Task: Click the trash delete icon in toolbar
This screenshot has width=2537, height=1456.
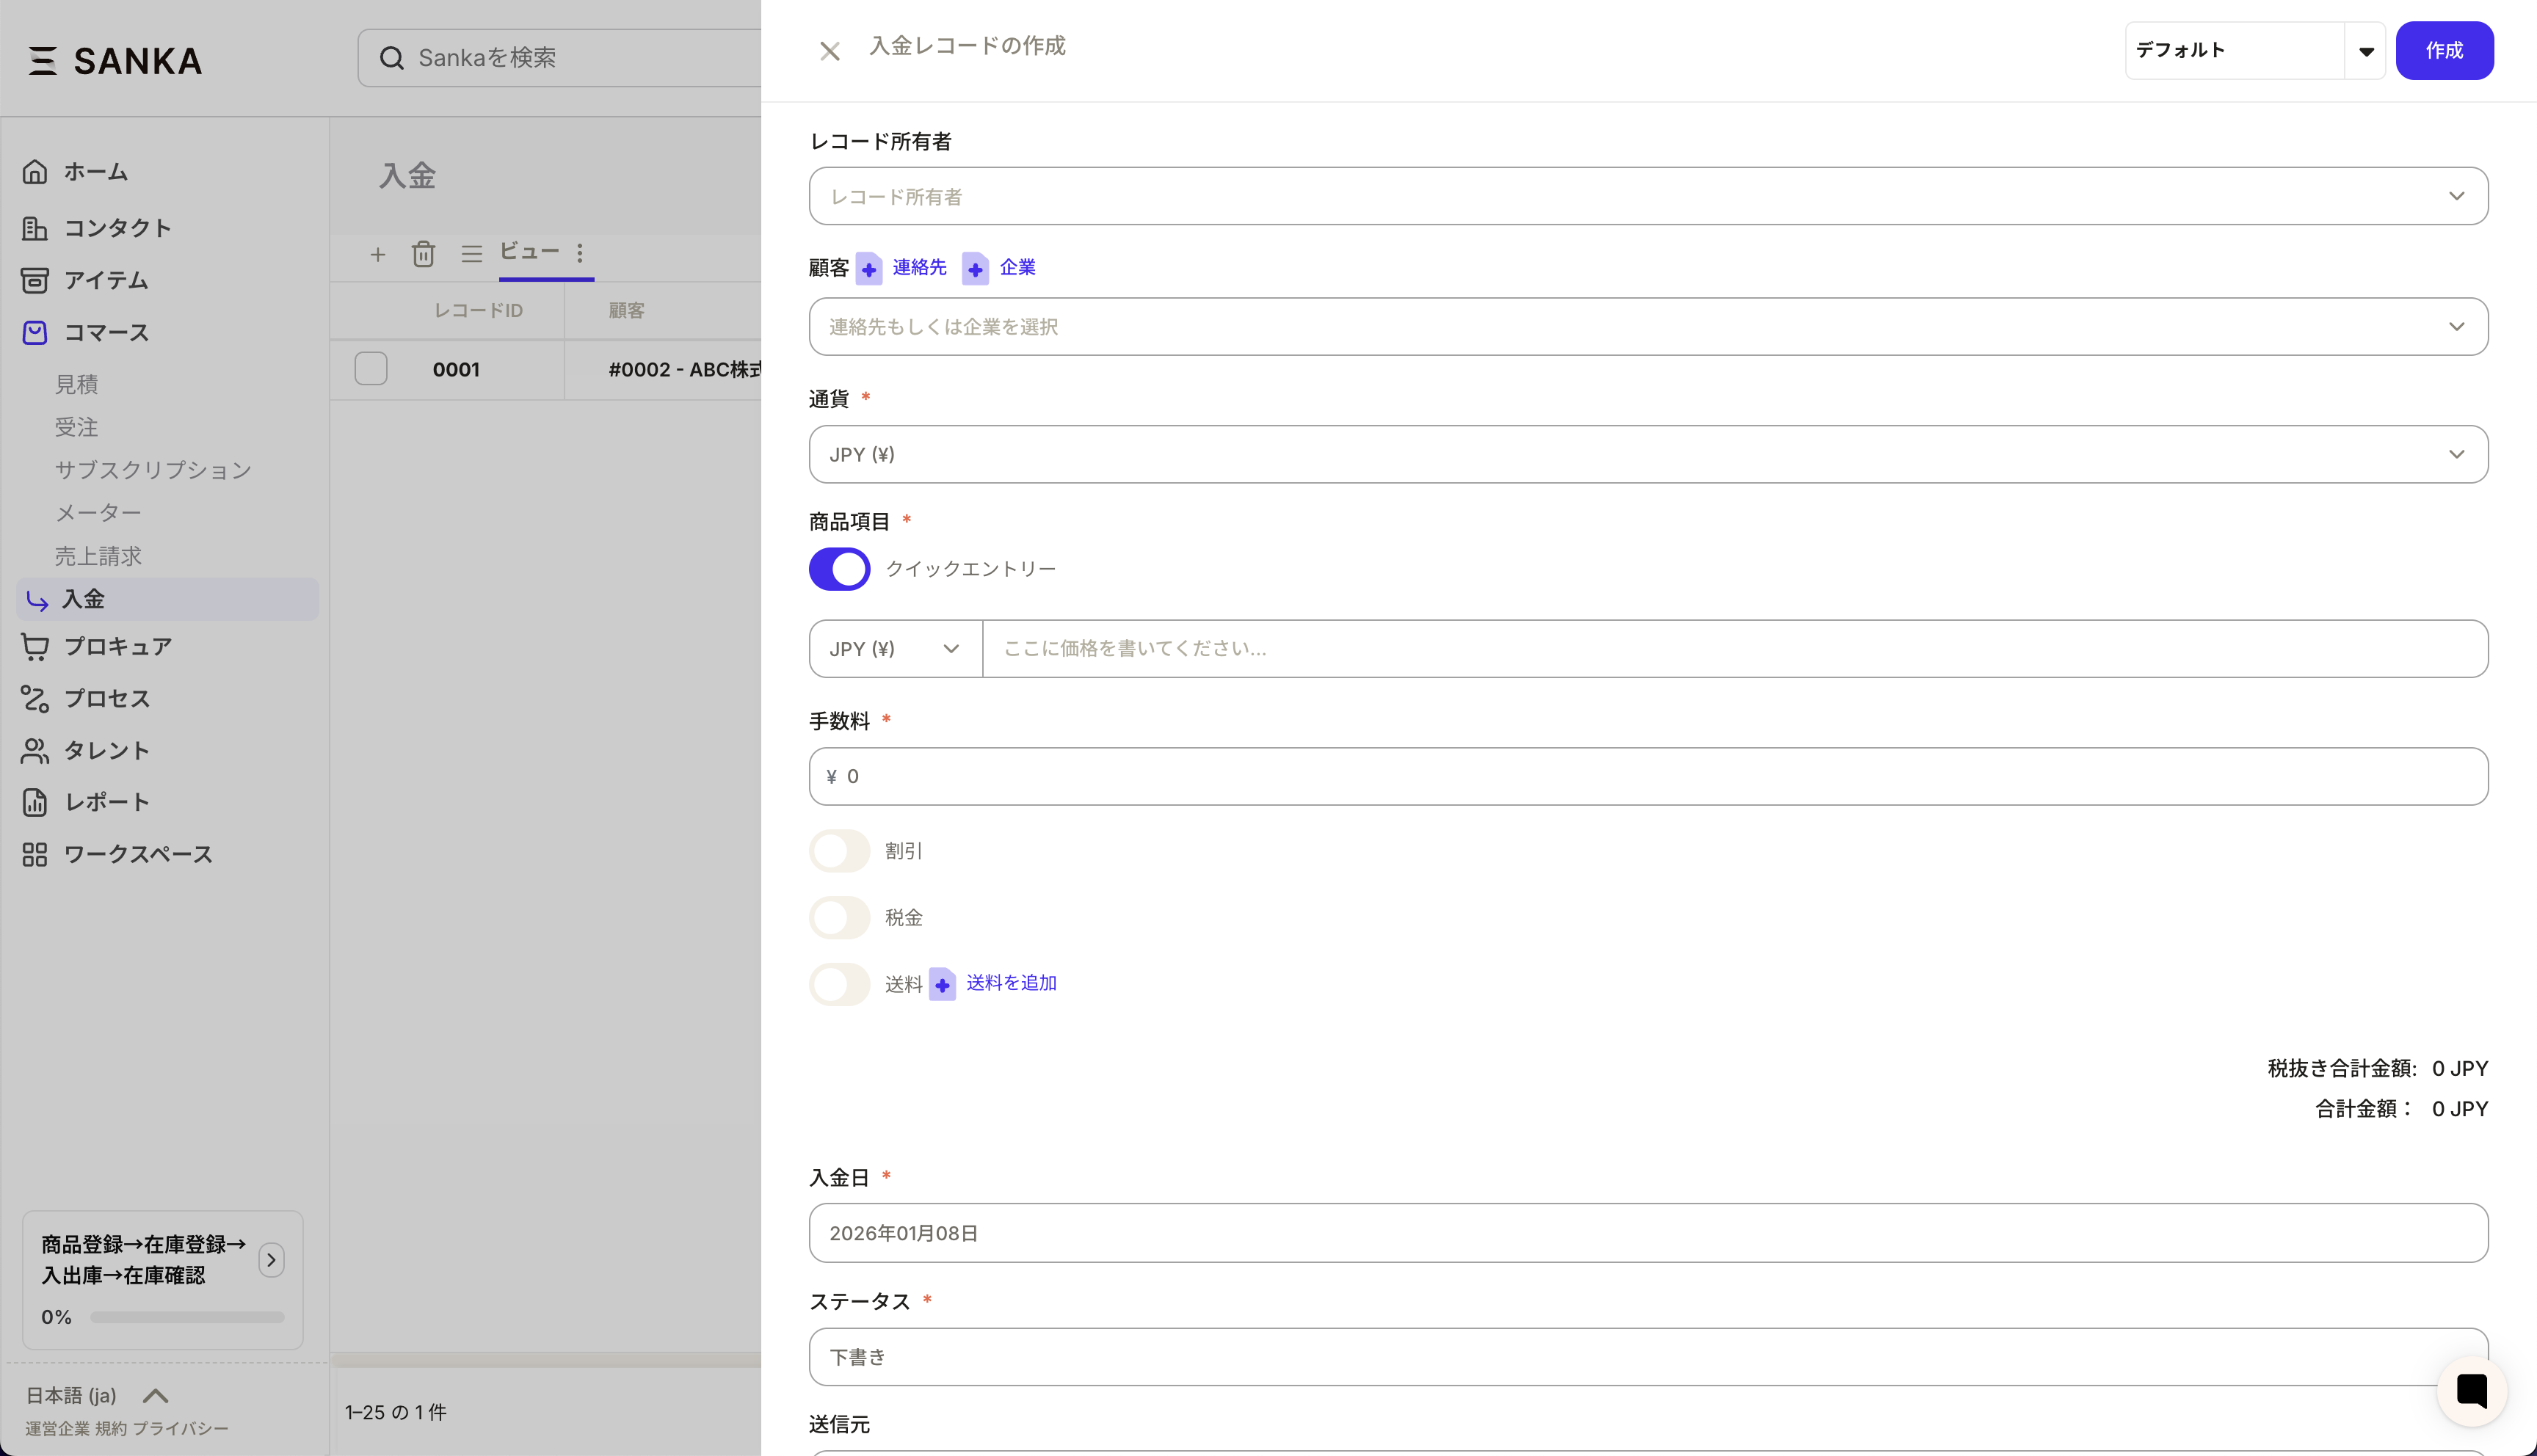Action: [423, 254]
